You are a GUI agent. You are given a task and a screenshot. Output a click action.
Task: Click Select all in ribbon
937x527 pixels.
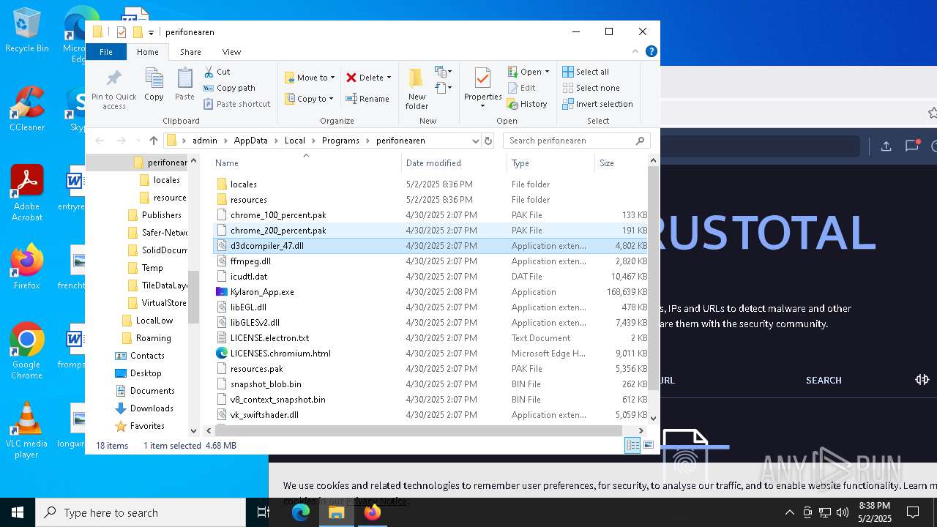(x=586, y=72)
